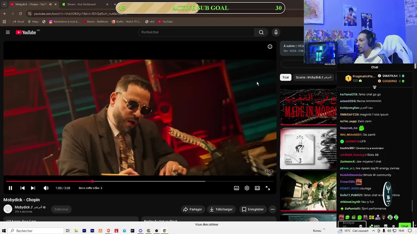Start voice search with microphone icon
Viewport: 417px width, 234px height.
(x=276, y=32)
